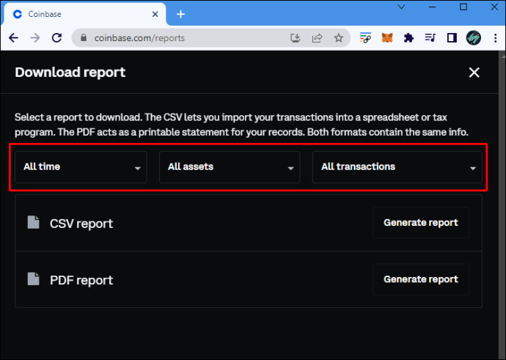Open the MetaMask fox extension
The width and height of the screenshot is (506, 360).
[387, 38]
